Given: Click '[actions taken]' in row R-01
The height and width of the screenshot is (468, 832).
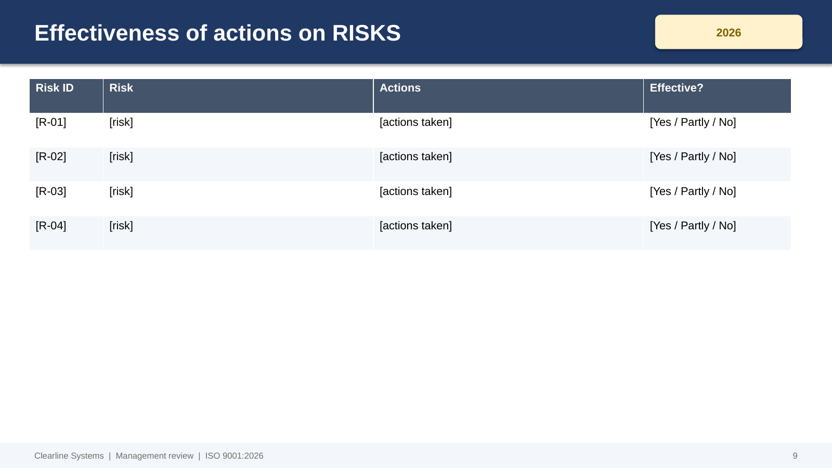Looking at the screenshot, I should 415,122.
